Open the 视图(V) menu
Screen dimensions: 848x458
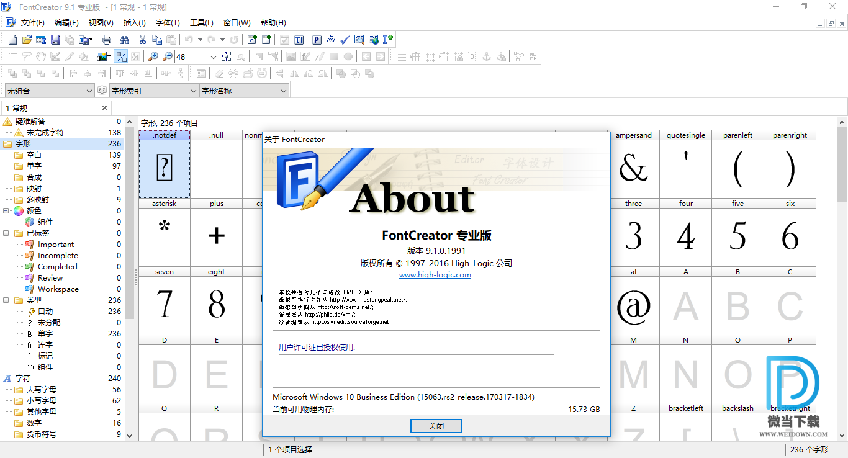point(101,23)
